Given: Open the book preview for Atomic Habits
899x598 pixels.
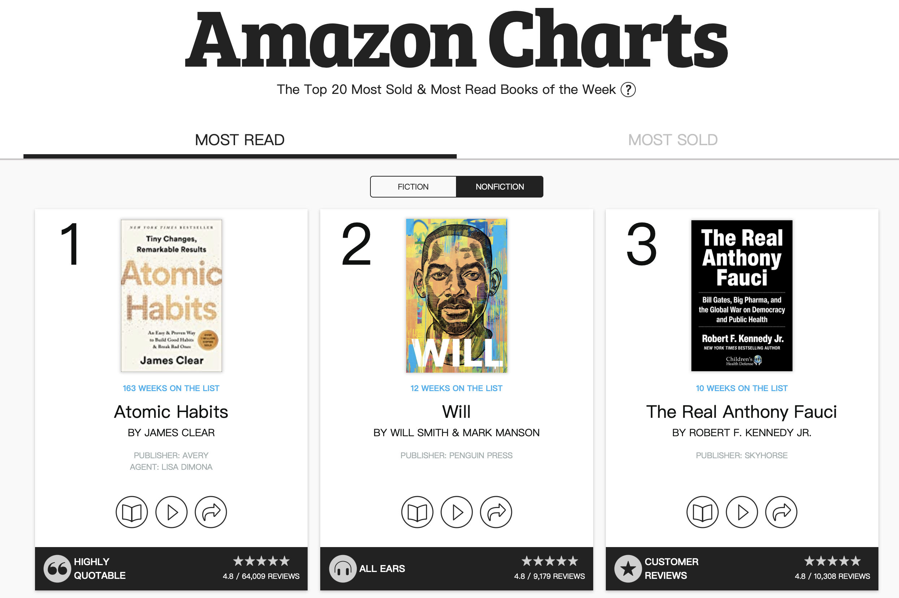Looking at the screenshot, I should pyautogui.click(x=131, y=512).
